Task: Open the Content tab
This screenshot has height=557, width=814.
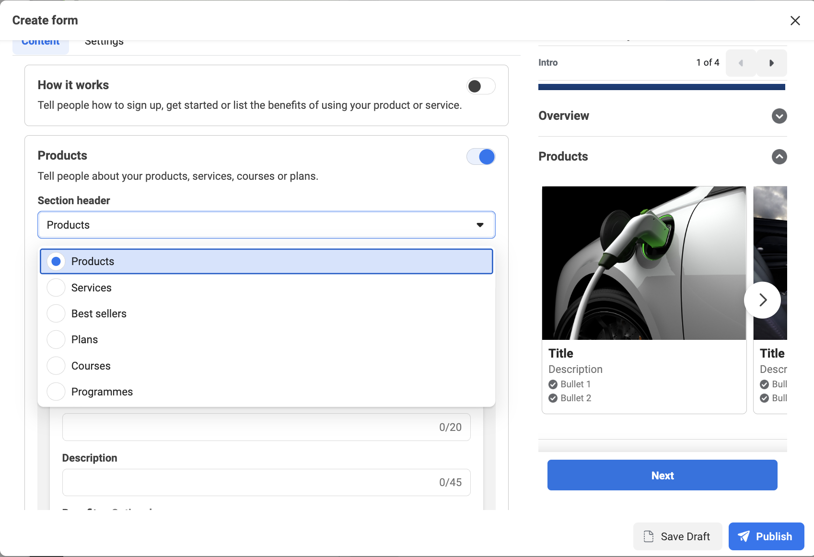Action: pyautogui.click(x=41, y=43)
